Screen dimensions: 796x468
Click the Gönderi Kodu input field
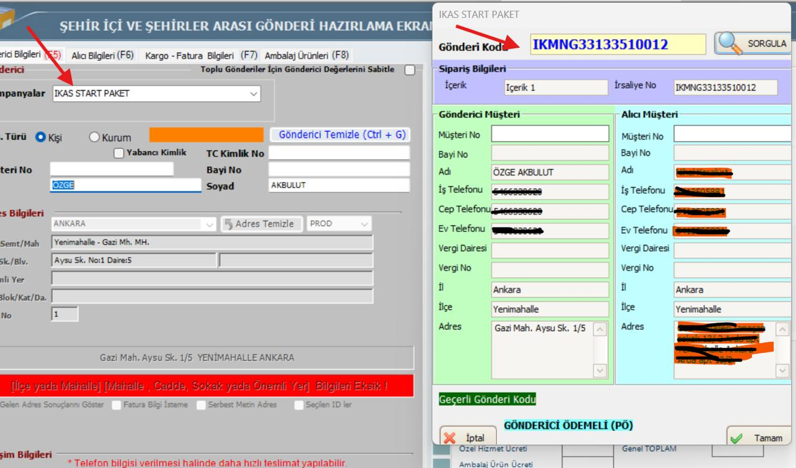point(617,44)
